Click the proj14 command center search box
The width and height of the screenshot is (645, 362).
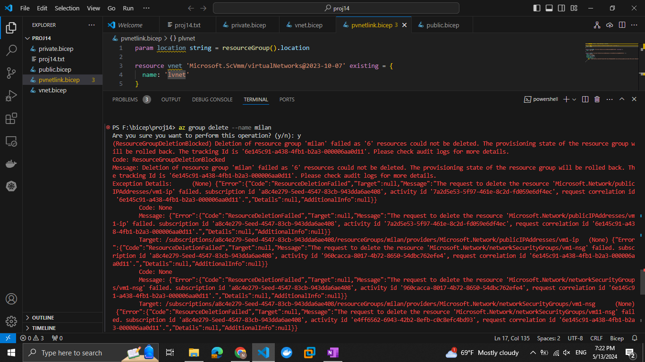tap(336, 8)
